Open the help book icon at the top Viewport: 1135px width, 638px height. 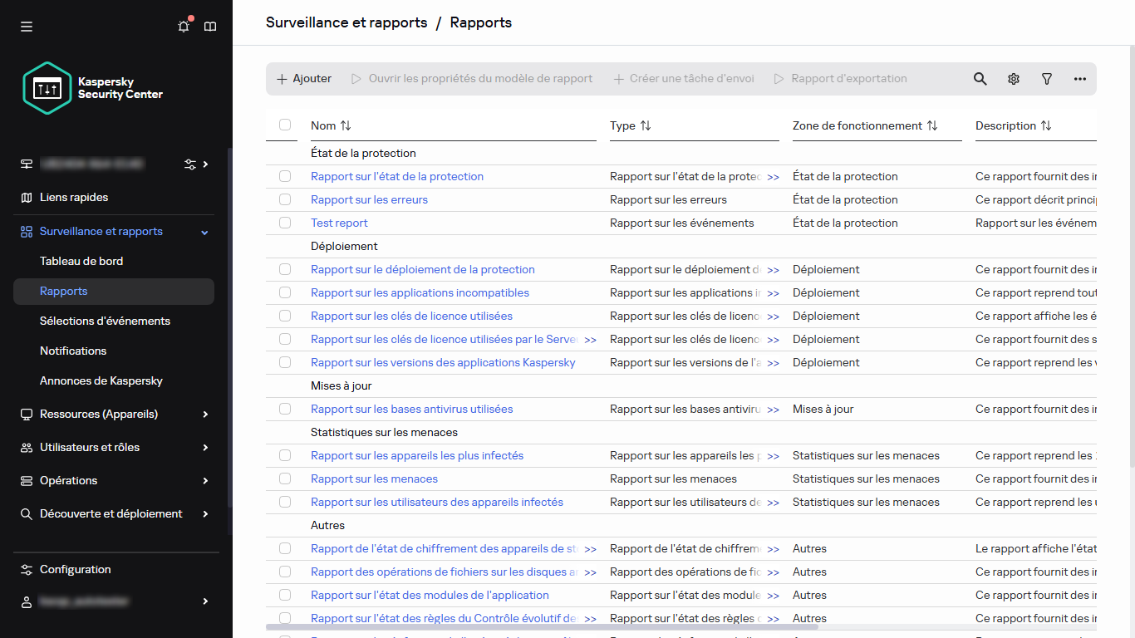(209, 26)
